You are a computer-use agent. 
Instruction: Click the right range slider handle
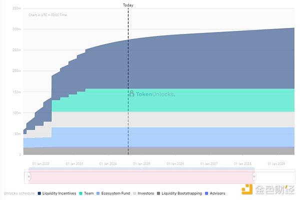[254, 176]
